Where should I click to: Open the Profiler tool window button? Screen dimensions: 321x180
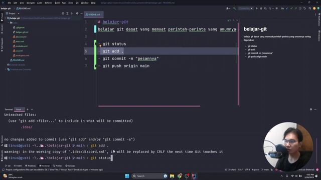[x=57, y=165]
